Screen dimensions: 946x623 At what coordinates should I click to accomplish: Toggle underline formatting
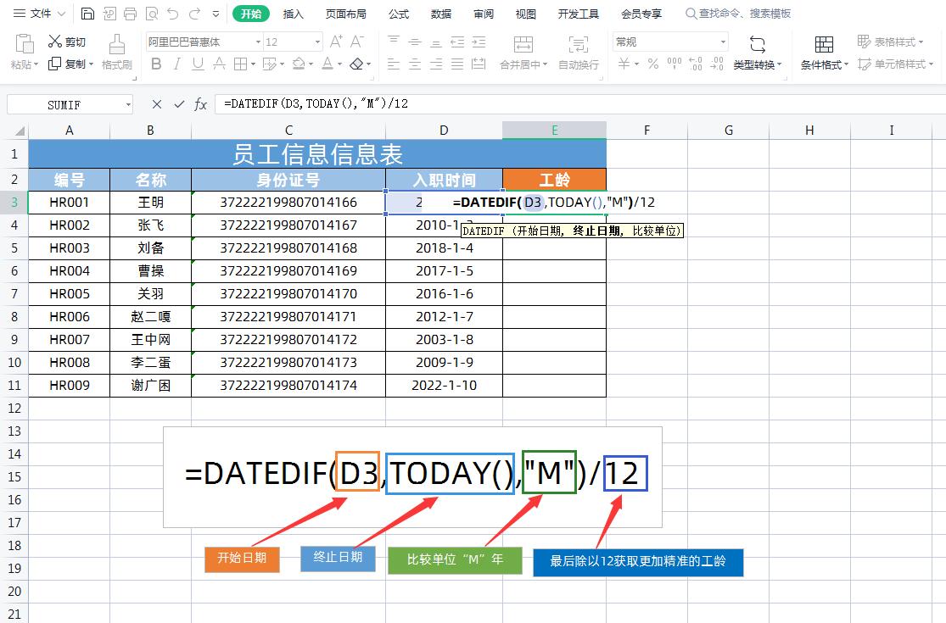point(197,64)
